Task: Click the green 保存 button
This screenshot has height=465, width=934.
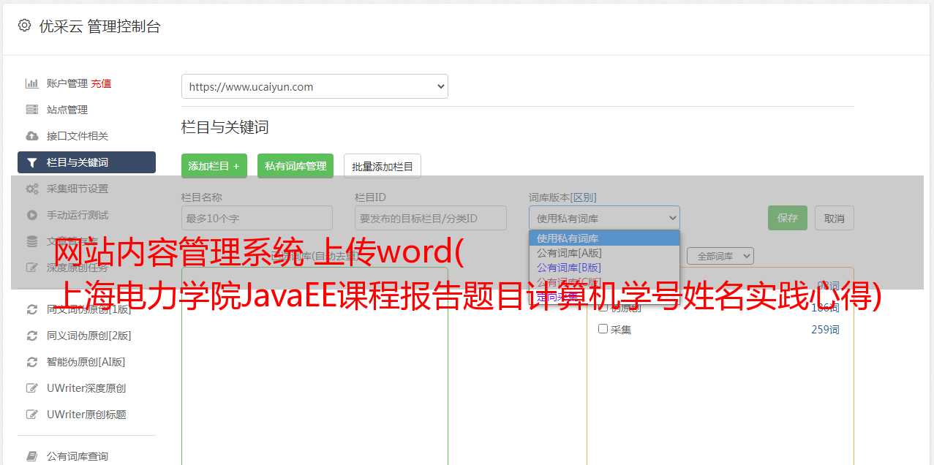Action: click(x=788, y=218)
